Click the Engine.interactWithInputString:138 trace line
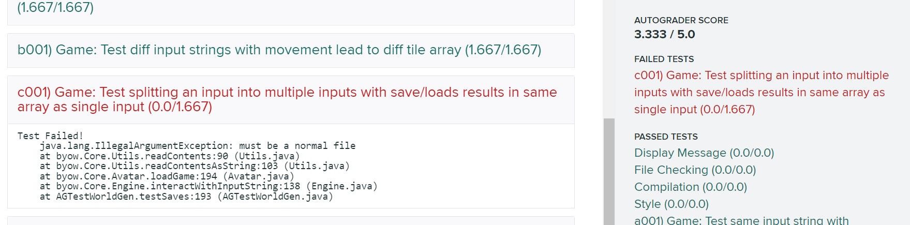 pyautogui.click(x=208, y=186)
